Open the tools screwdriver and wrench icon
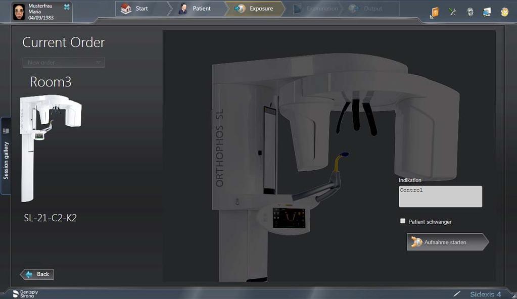 pyautogui.click(x=453, y=12)
